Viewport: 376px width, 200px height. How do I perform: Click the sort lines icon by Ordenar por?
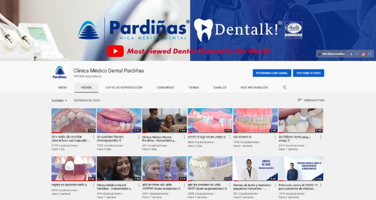[x=300, y=100]
